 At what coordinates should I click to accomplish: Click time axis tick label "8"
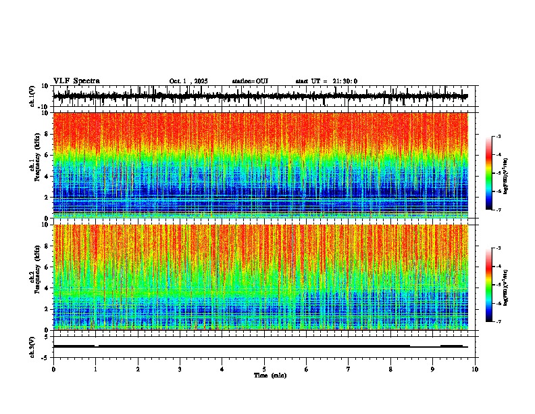point(390,369)
